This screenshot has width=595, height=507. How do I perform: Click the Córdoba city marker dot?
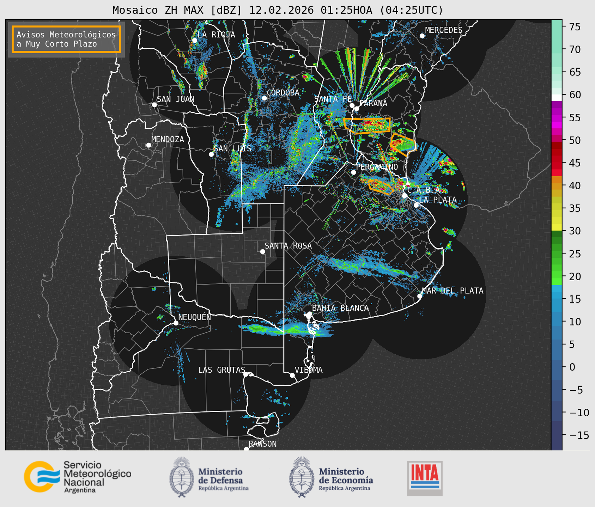[264, 98]
